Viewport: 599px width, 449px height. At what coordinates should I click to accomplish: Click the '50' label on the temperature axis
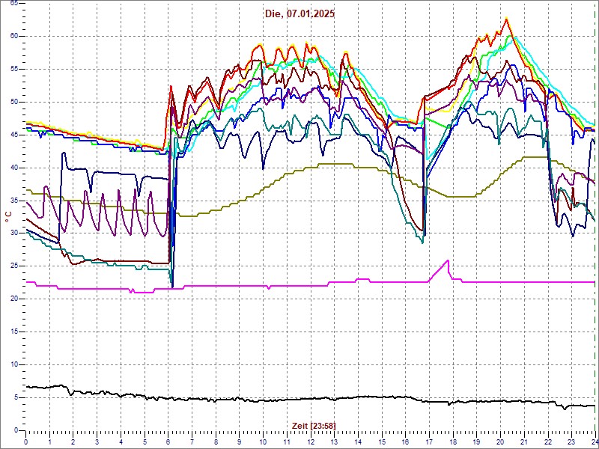[13, 102]
